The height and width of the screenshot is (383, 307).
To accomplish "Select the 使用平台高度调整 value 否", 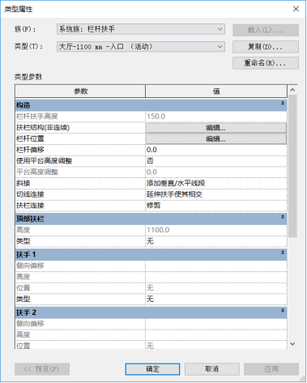I will pyautogui.click(x=216, y=161).
